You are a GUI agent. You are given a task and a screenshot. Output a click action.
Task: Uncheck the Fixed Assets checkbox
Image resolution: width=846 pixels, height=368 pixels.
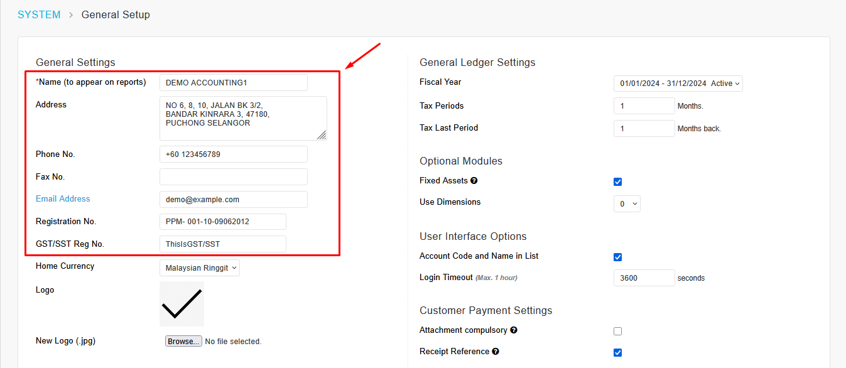pos(617,182)
